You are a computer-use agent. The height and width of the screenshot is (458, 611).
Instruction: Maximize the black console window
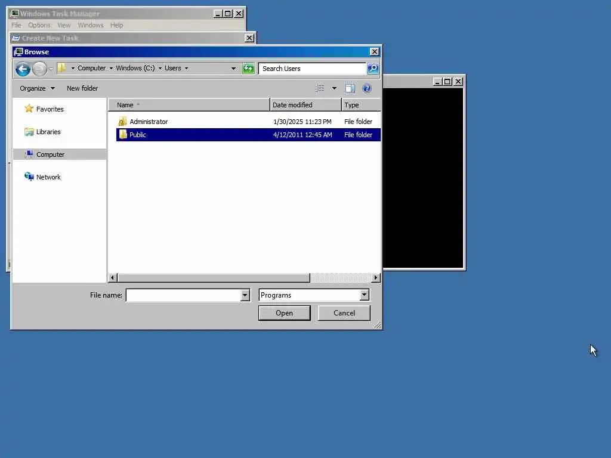coord(448,82)
